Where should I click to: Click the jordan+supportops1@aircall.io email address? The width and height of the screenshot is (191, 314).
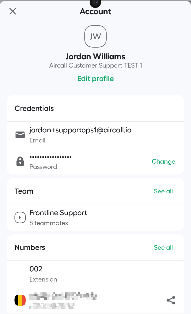80,130
